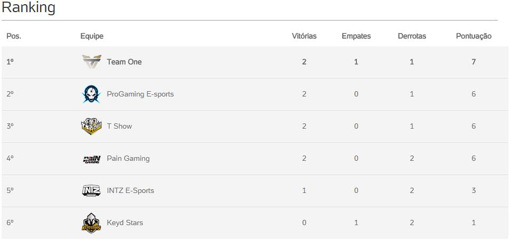The width and height of the screenshot is (510, 242).
Task: Click the Pain Gaming logo icon
Action: [91, 159]
